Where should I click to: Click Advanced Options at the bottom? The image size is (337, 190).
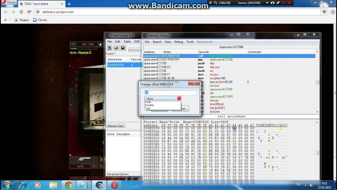pos(118,174)
